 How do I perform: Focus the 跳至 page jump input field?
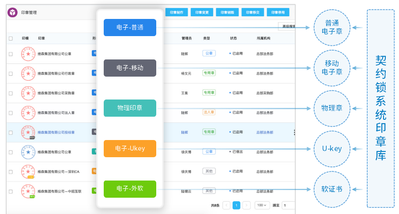[289, 205]
